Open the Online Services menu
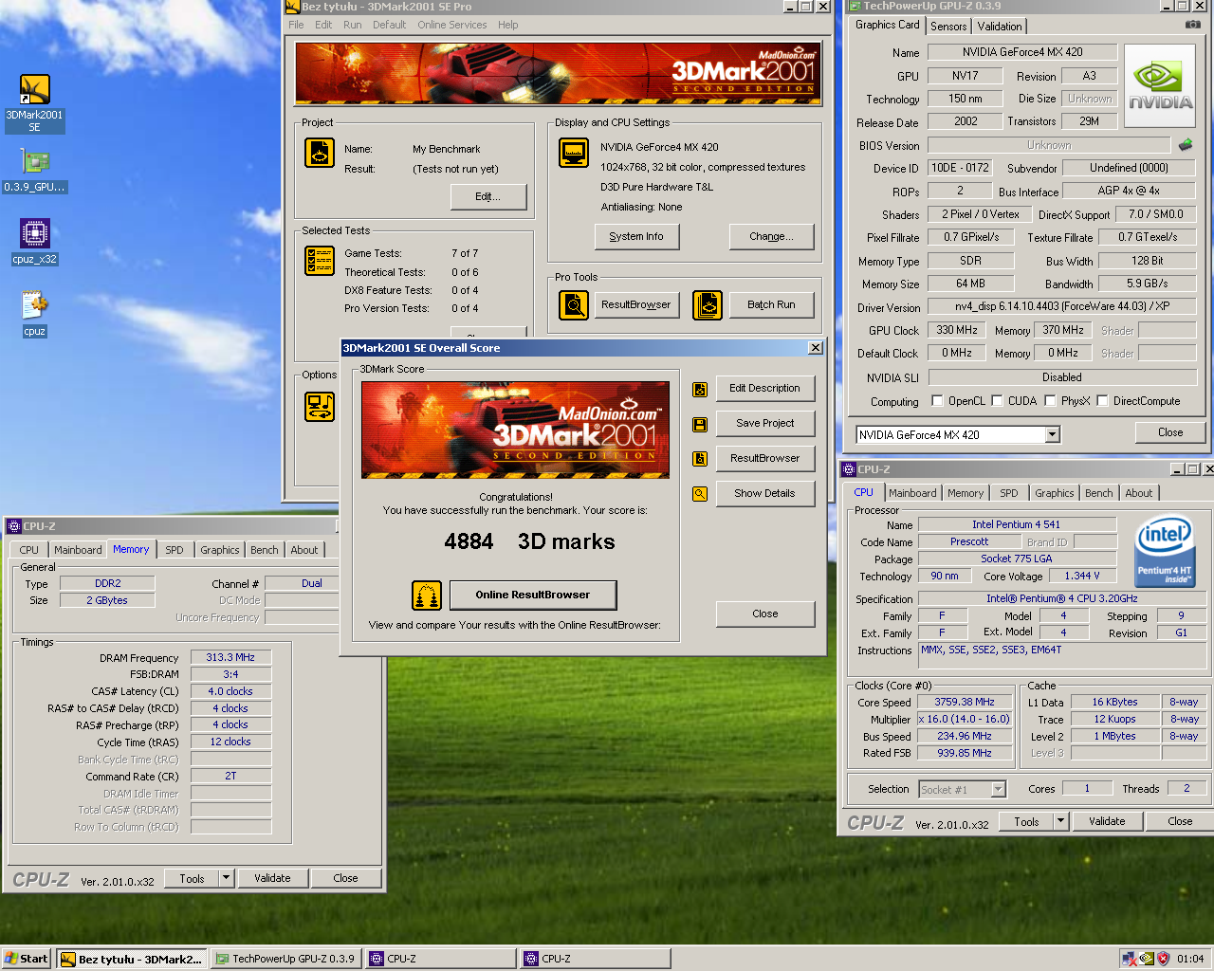Image resolution: width=1214 pixels, height=971 pixels. [x=451, y=25]
